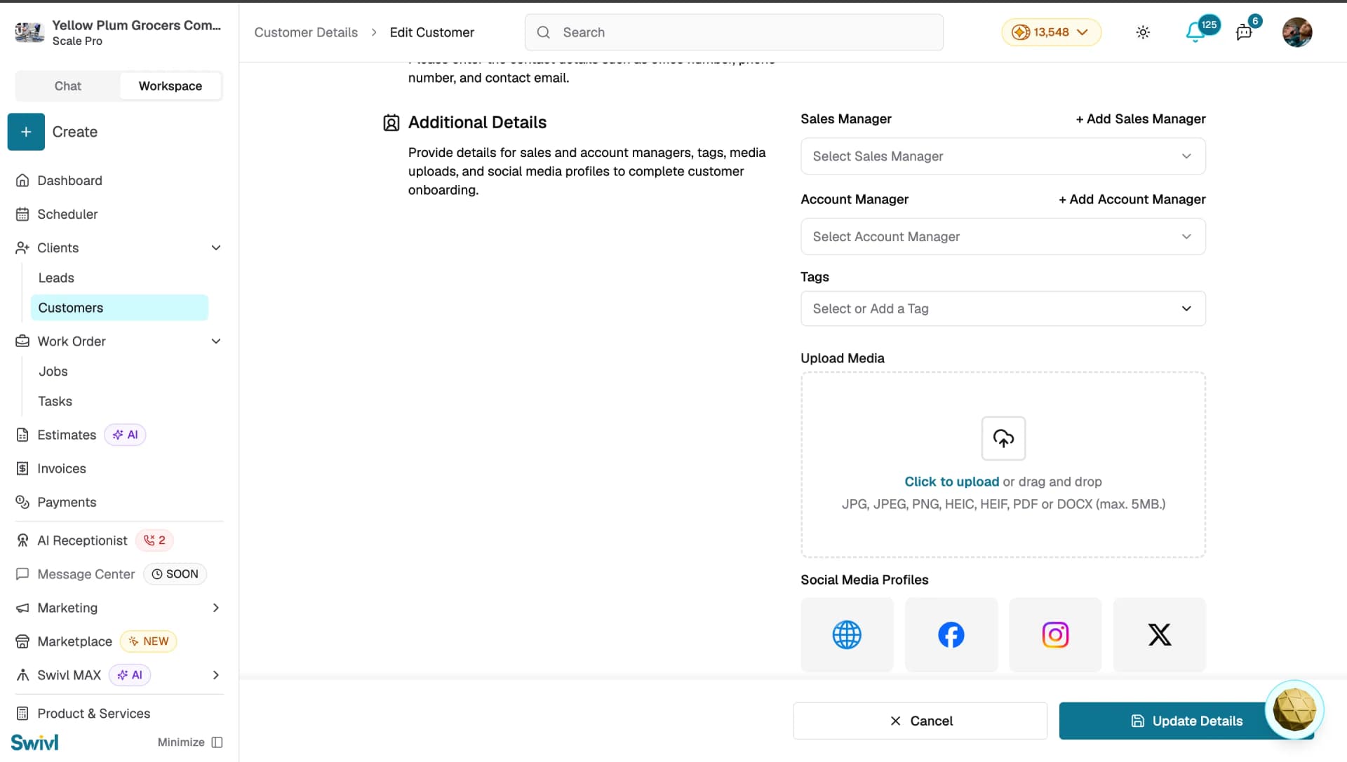Viewport: 1347px width, 762px height.
Task: Switch to the Workspace tab
Action: tap(170, 86)
